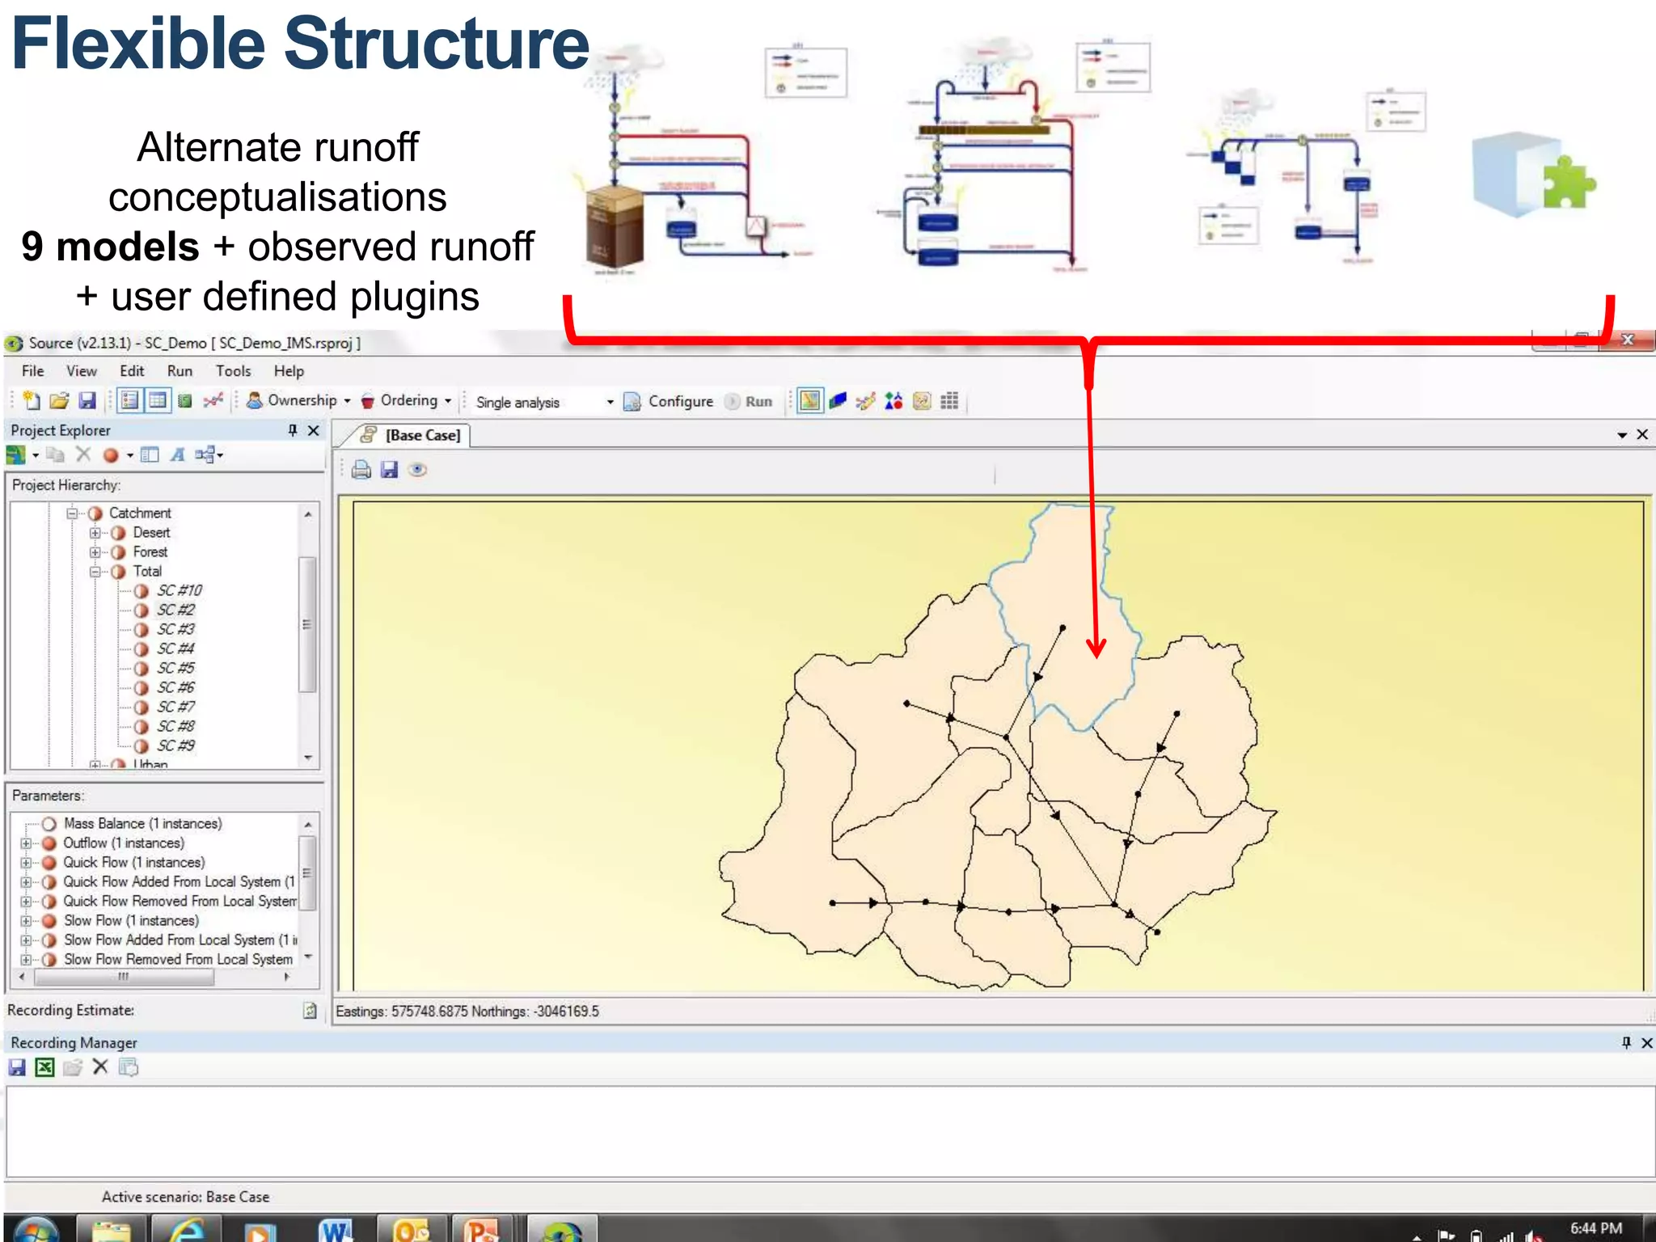
Task: Click the blue 3D layer icon in toolbar
Action: pos(838,400)
